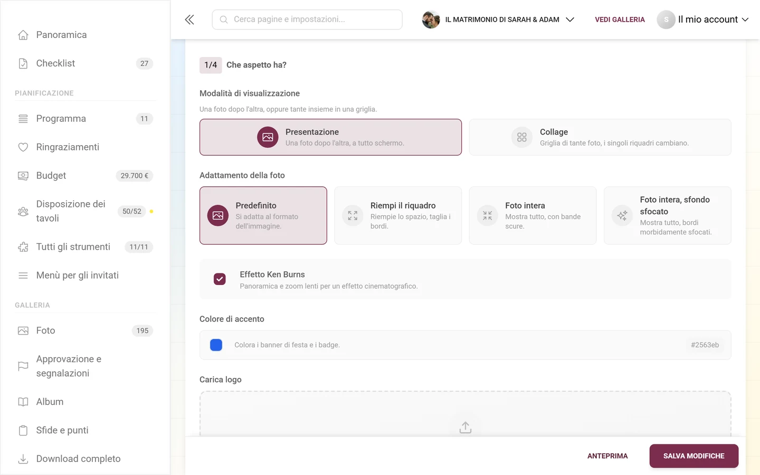The height and width of the screenshot is (475, 760).
Task: Select Foto intera, sfondo sfocato option
Action: click(x=668, y=215)
